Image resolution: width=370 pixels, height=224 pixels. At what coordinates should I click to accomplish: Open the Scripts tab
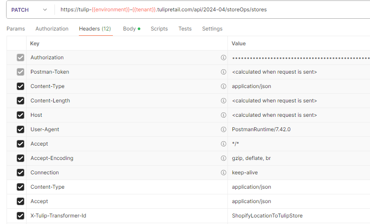(x=159, y=29)
